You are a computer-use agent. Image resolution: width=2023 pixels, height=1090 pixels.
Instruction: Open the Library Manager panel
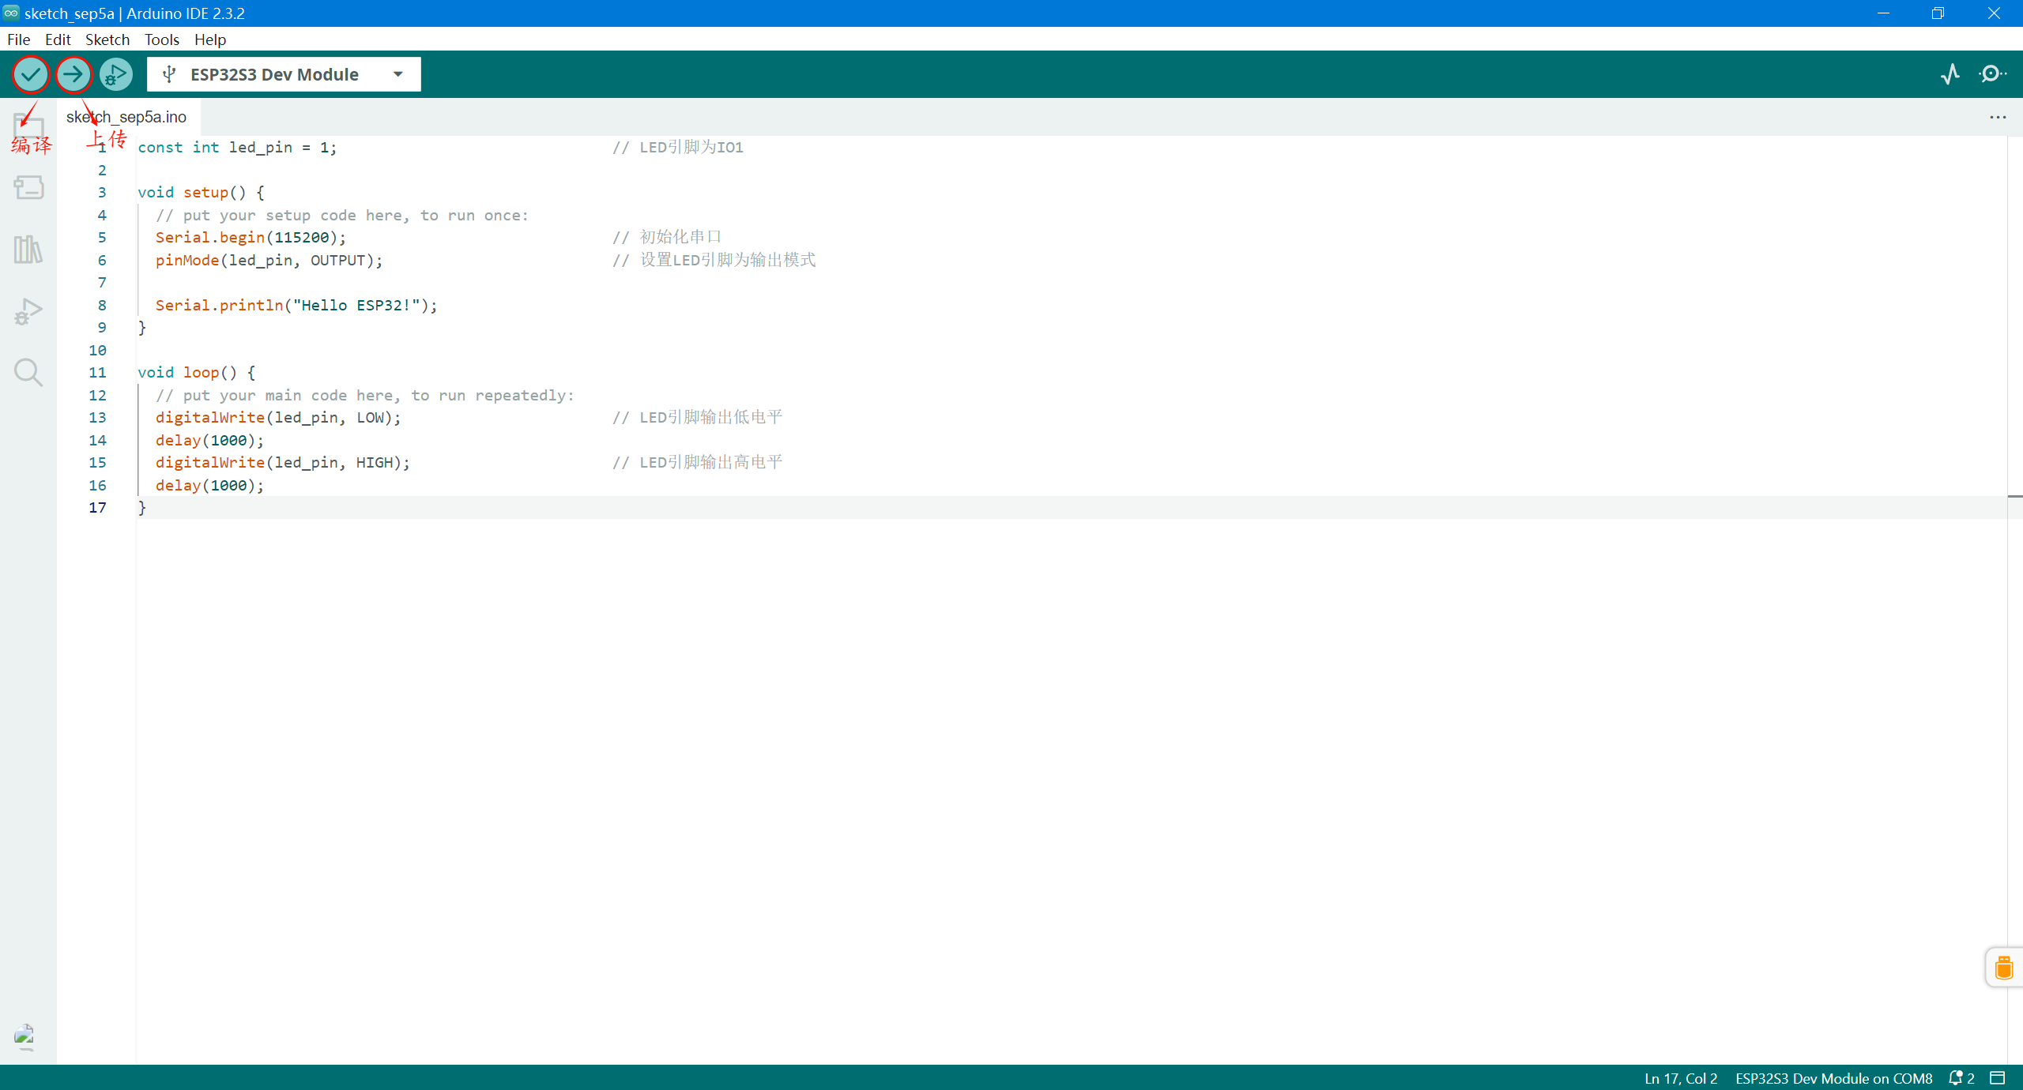(28, 249)
